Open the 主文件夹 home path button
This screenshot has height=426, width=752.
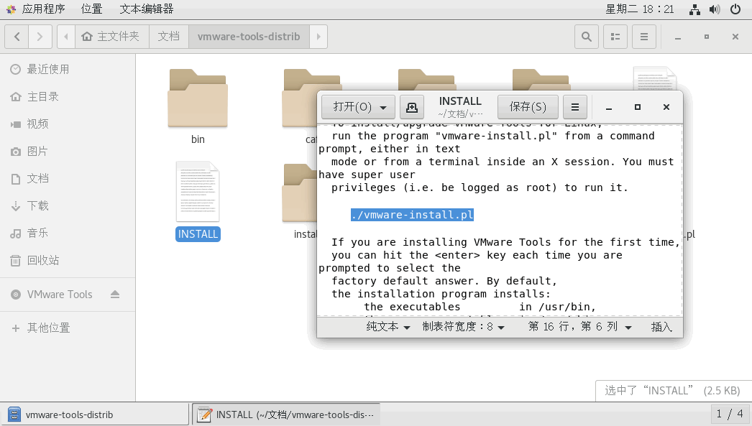pos(110,37)
